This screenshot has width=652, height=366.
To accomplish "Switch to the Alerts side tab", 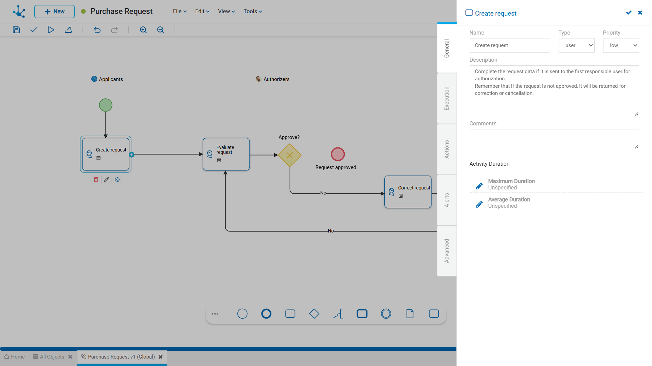I will [447, 200].
